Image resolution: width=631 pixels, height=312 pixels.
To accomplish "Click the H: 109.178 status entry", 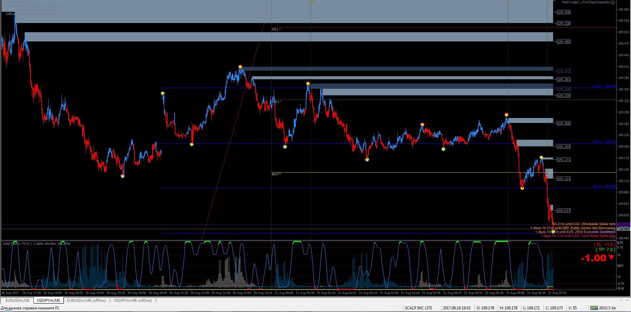I will coord(508,308).
